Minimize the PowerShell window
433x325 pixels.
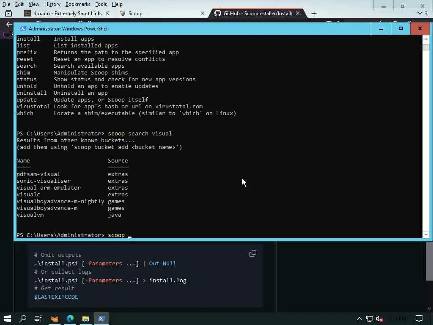coord(381,28)
